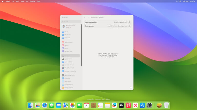Open Displays settings
Image resolution: width=197 pixels, height=110 pixels.
point(66,78)
